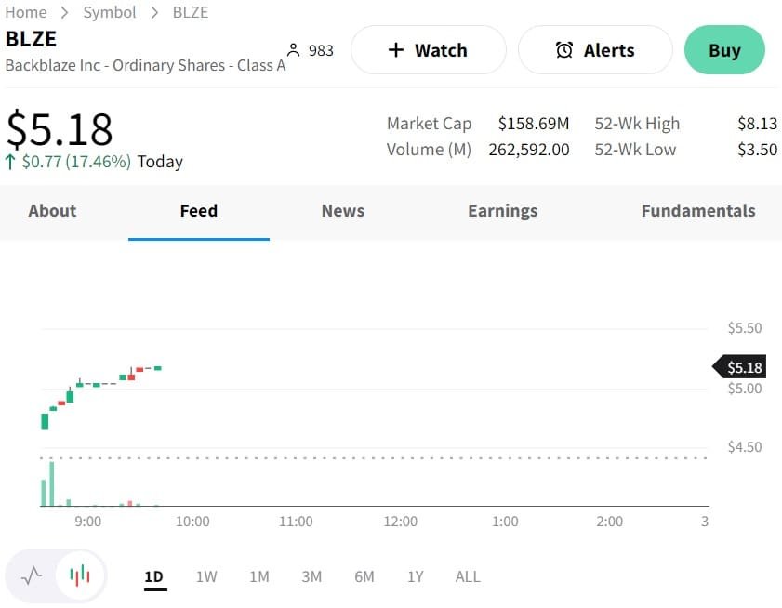782x608 pixels.
Task: Open the About tab
Action: [x=52, y=211]
